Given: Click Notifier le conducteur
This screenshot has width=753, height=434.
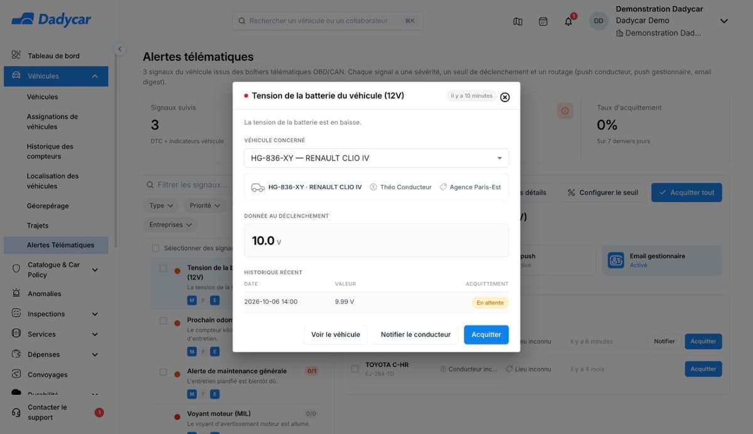Looking at the screenshot, I should pos(415,334).
